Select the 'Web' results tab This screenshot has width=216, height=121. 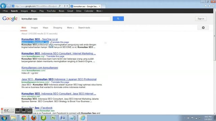pos(24,28)
